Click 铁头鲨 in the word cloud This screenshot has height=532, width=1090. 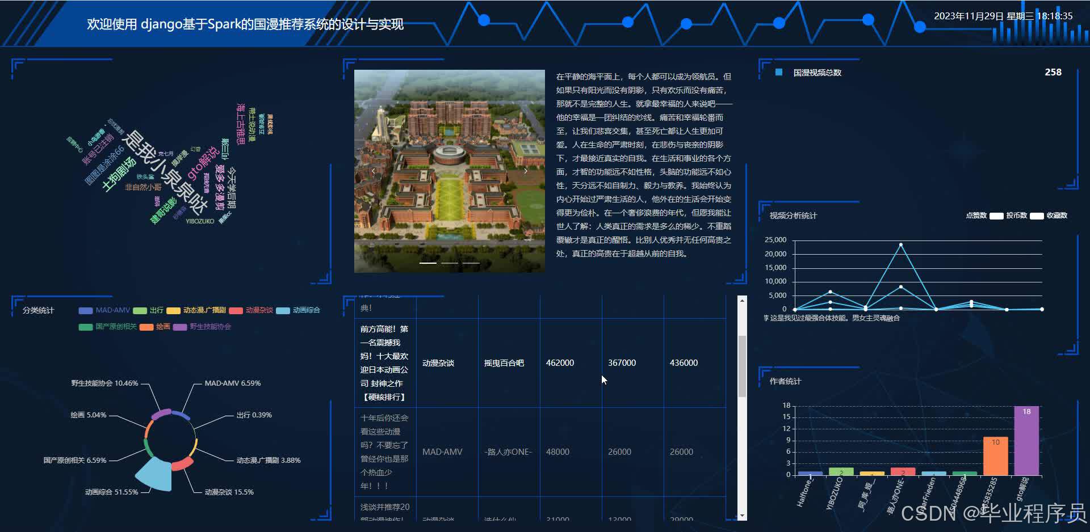[145, 176]
